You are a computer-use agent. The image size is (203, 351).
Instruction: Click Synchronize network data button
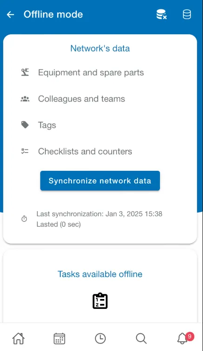click(x=100, y=181)
